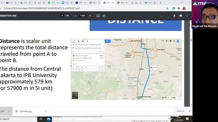This screenshot has width=218, height=122.
Task: Click the 100% zoom level field
Action: 83,16
